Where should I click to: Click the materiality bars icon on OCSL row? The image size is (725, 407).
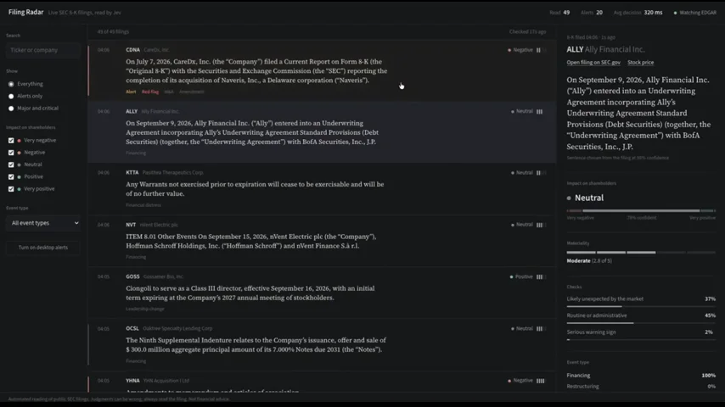pyautogui.click(x=541, y=329)
